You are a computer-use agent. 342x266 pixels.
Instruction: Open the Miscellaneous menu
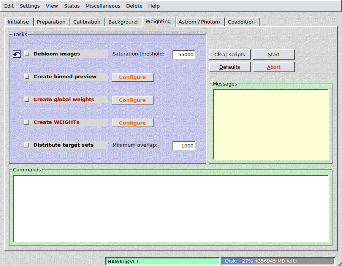point(103,6)
